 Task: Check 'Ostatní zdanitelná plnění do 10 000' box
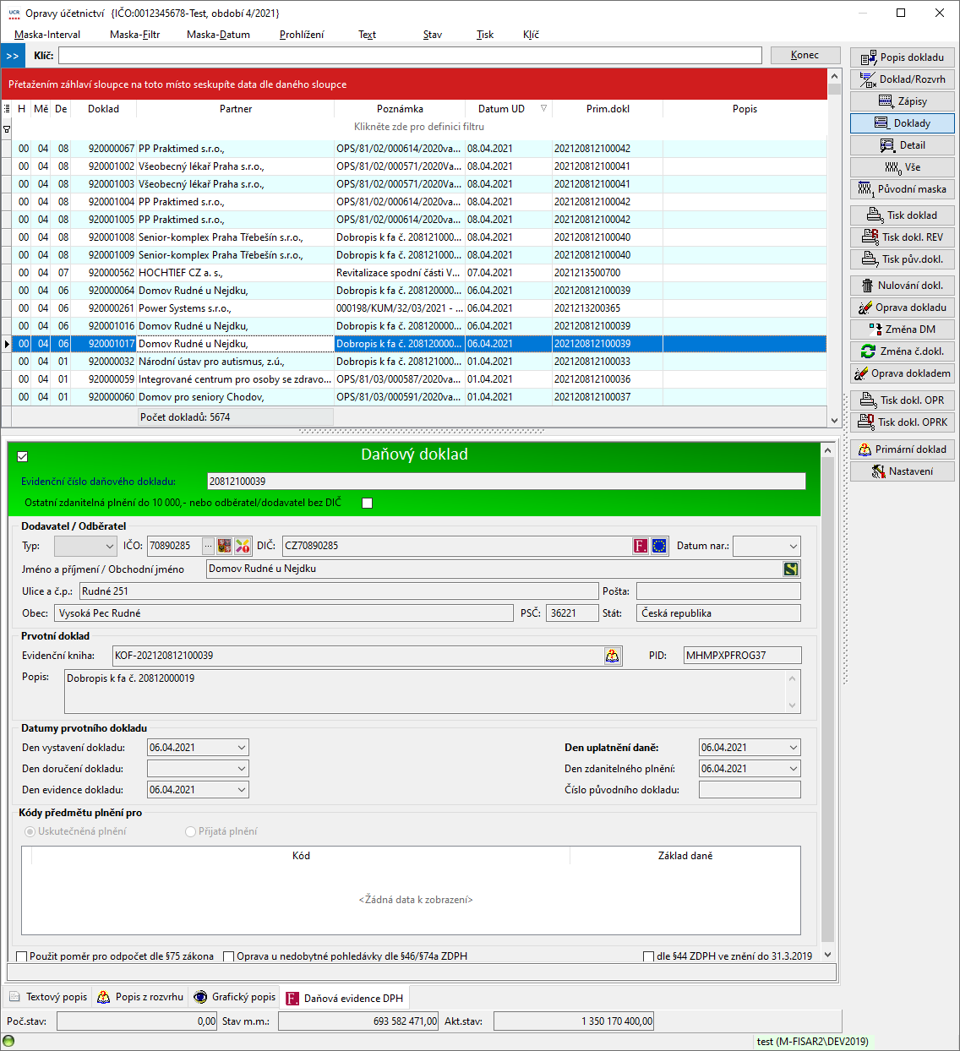click(367, 504)
